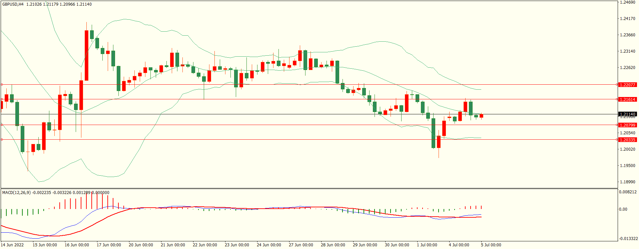Viewport: 639px width, 249px height.
Task: Select the 14 Jun 2022 date label
Action: [x=12, y=245]
